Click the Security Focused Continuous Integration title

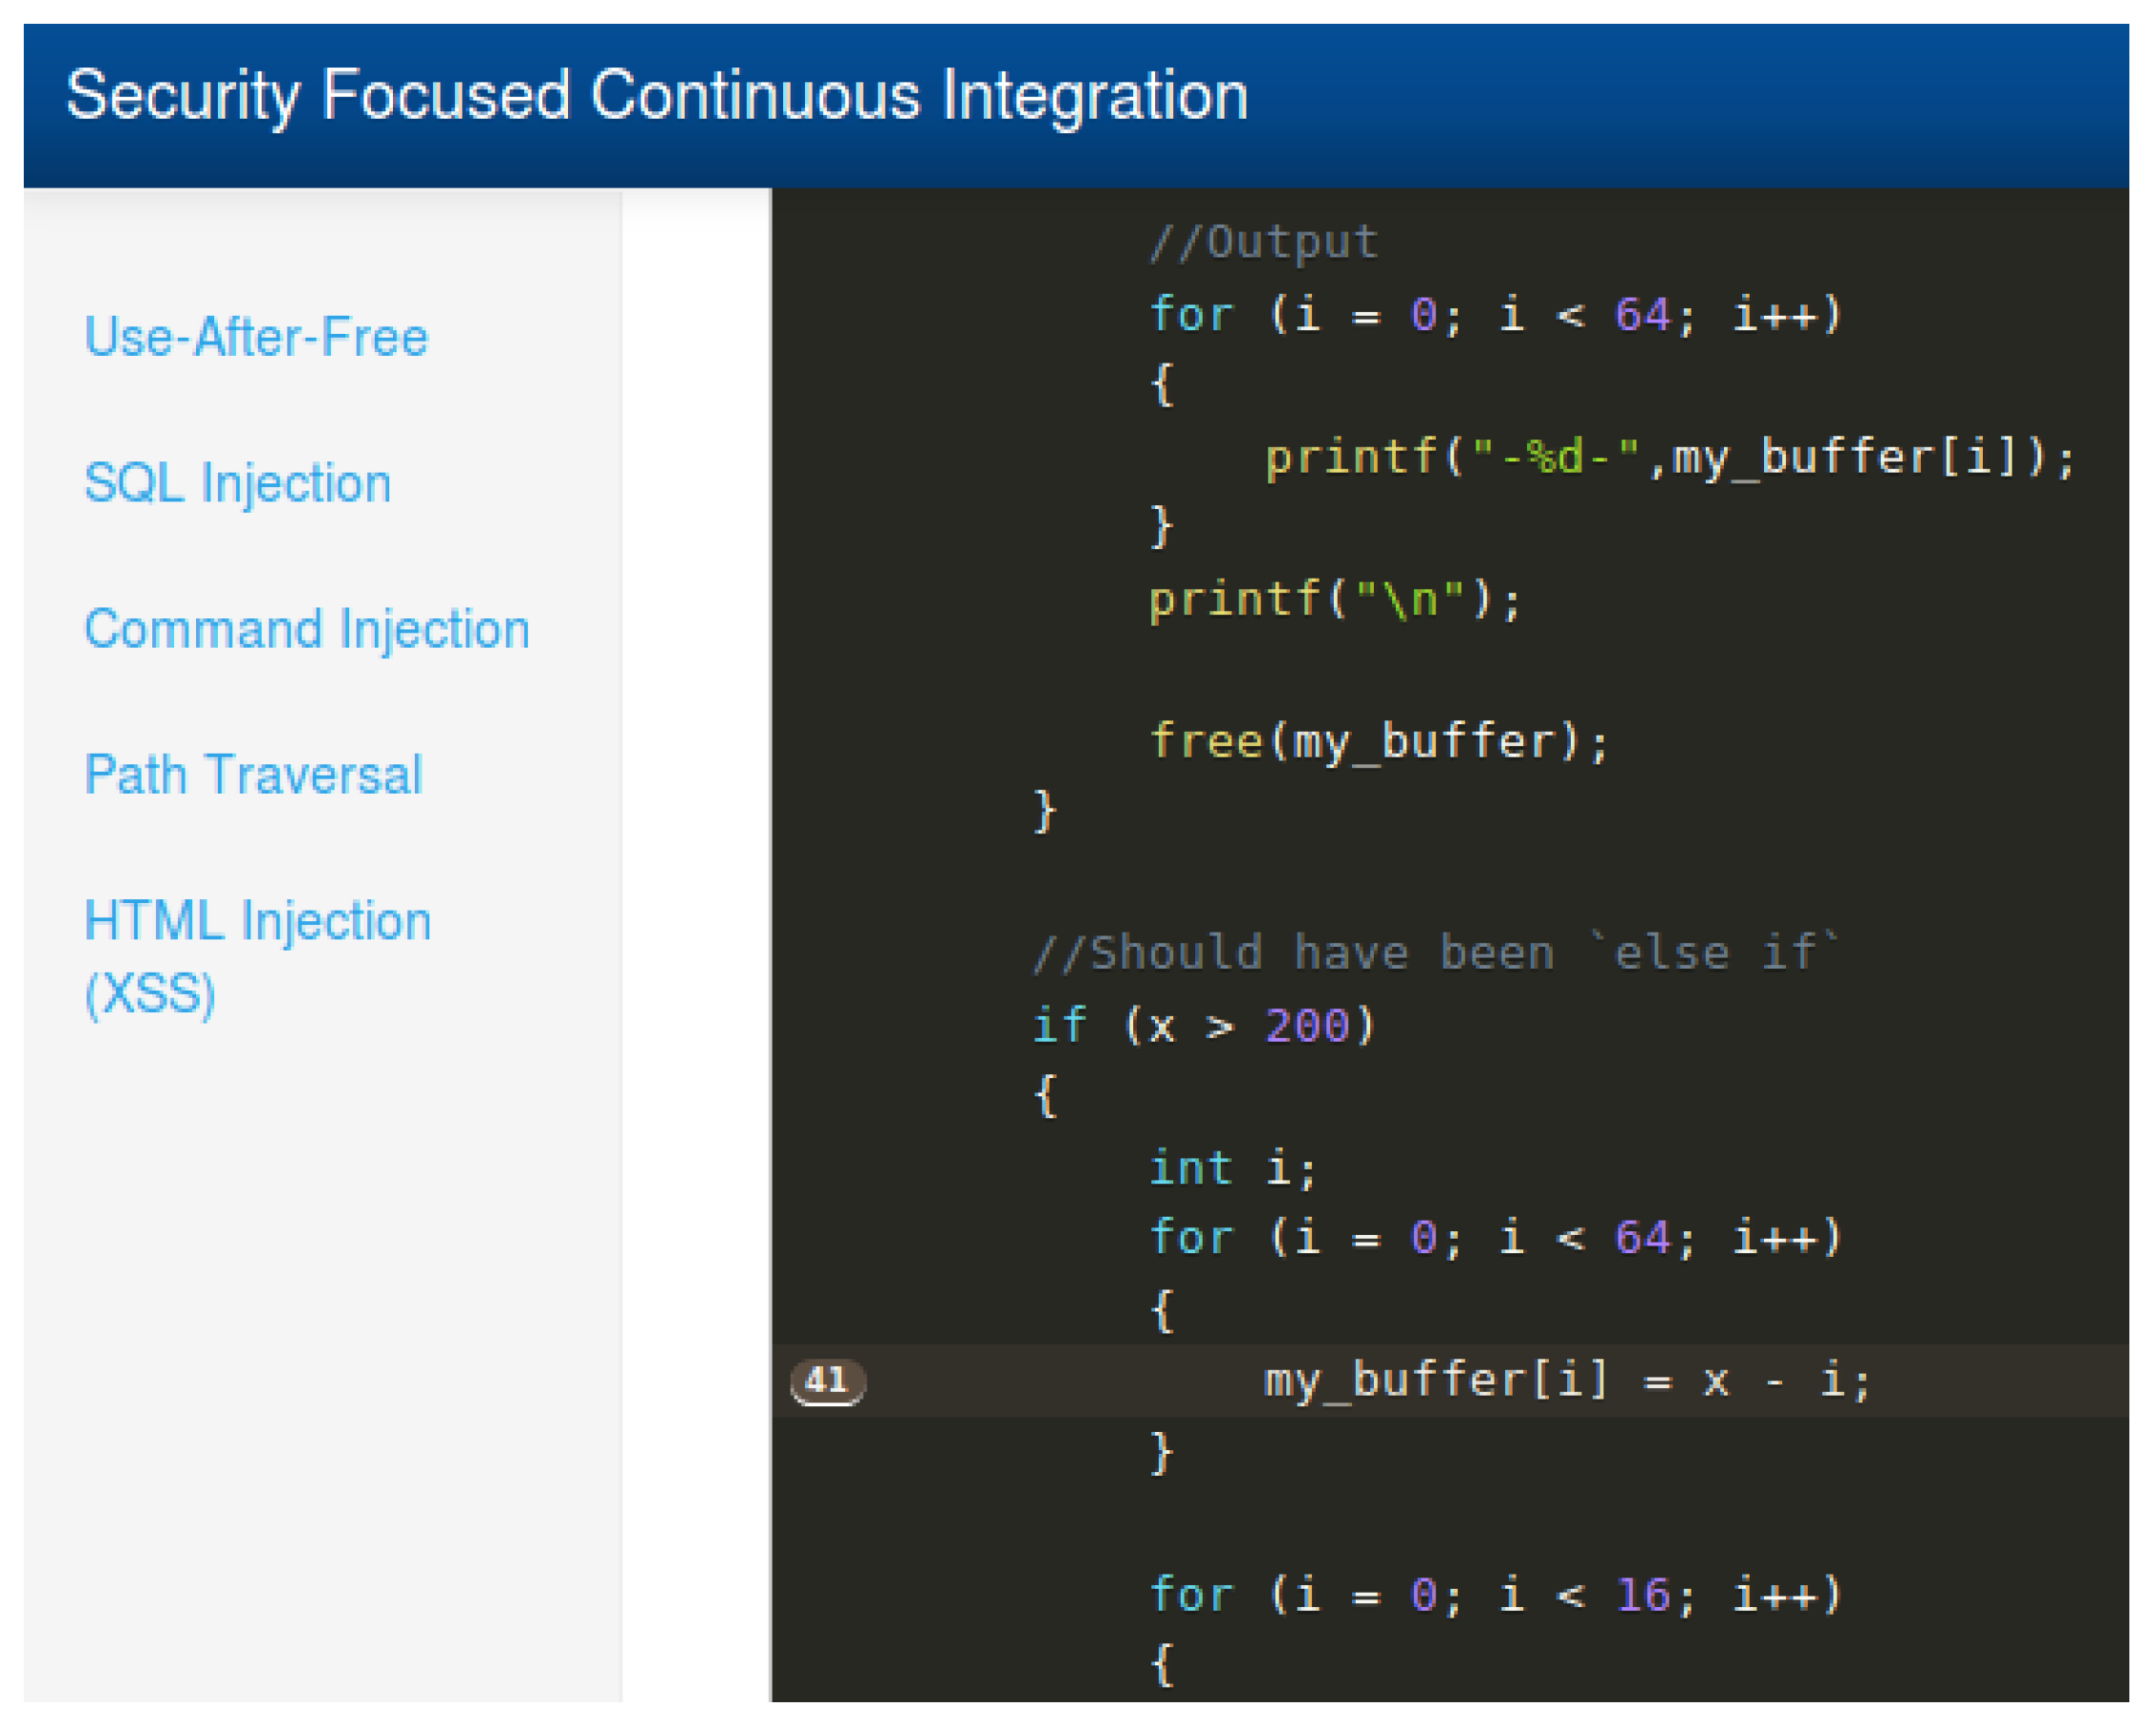657,96
